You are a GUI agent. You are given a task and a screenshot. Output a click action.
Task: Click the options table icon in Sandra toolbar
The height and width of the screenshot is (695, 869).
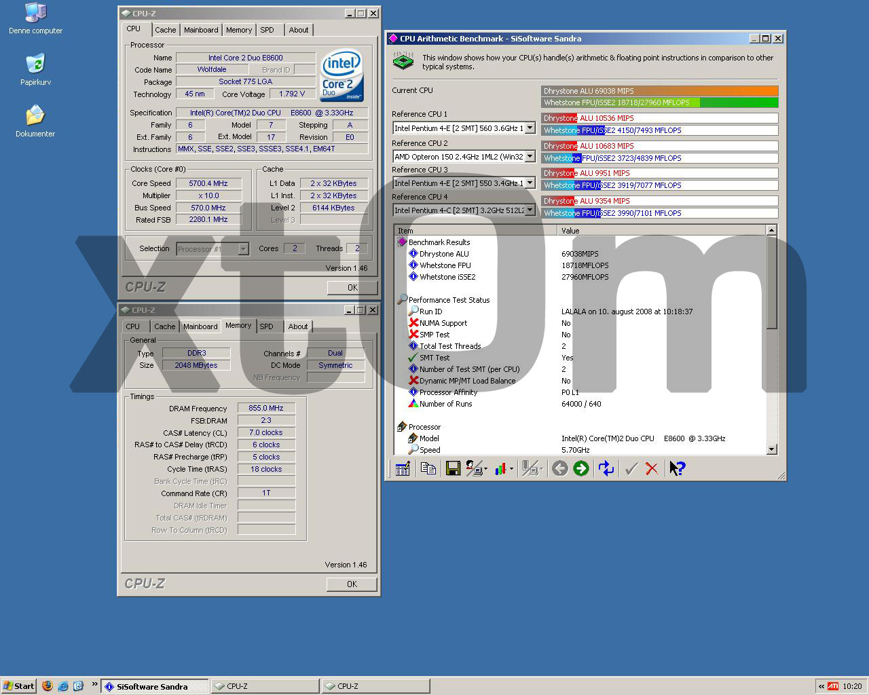tap(403, 468)
